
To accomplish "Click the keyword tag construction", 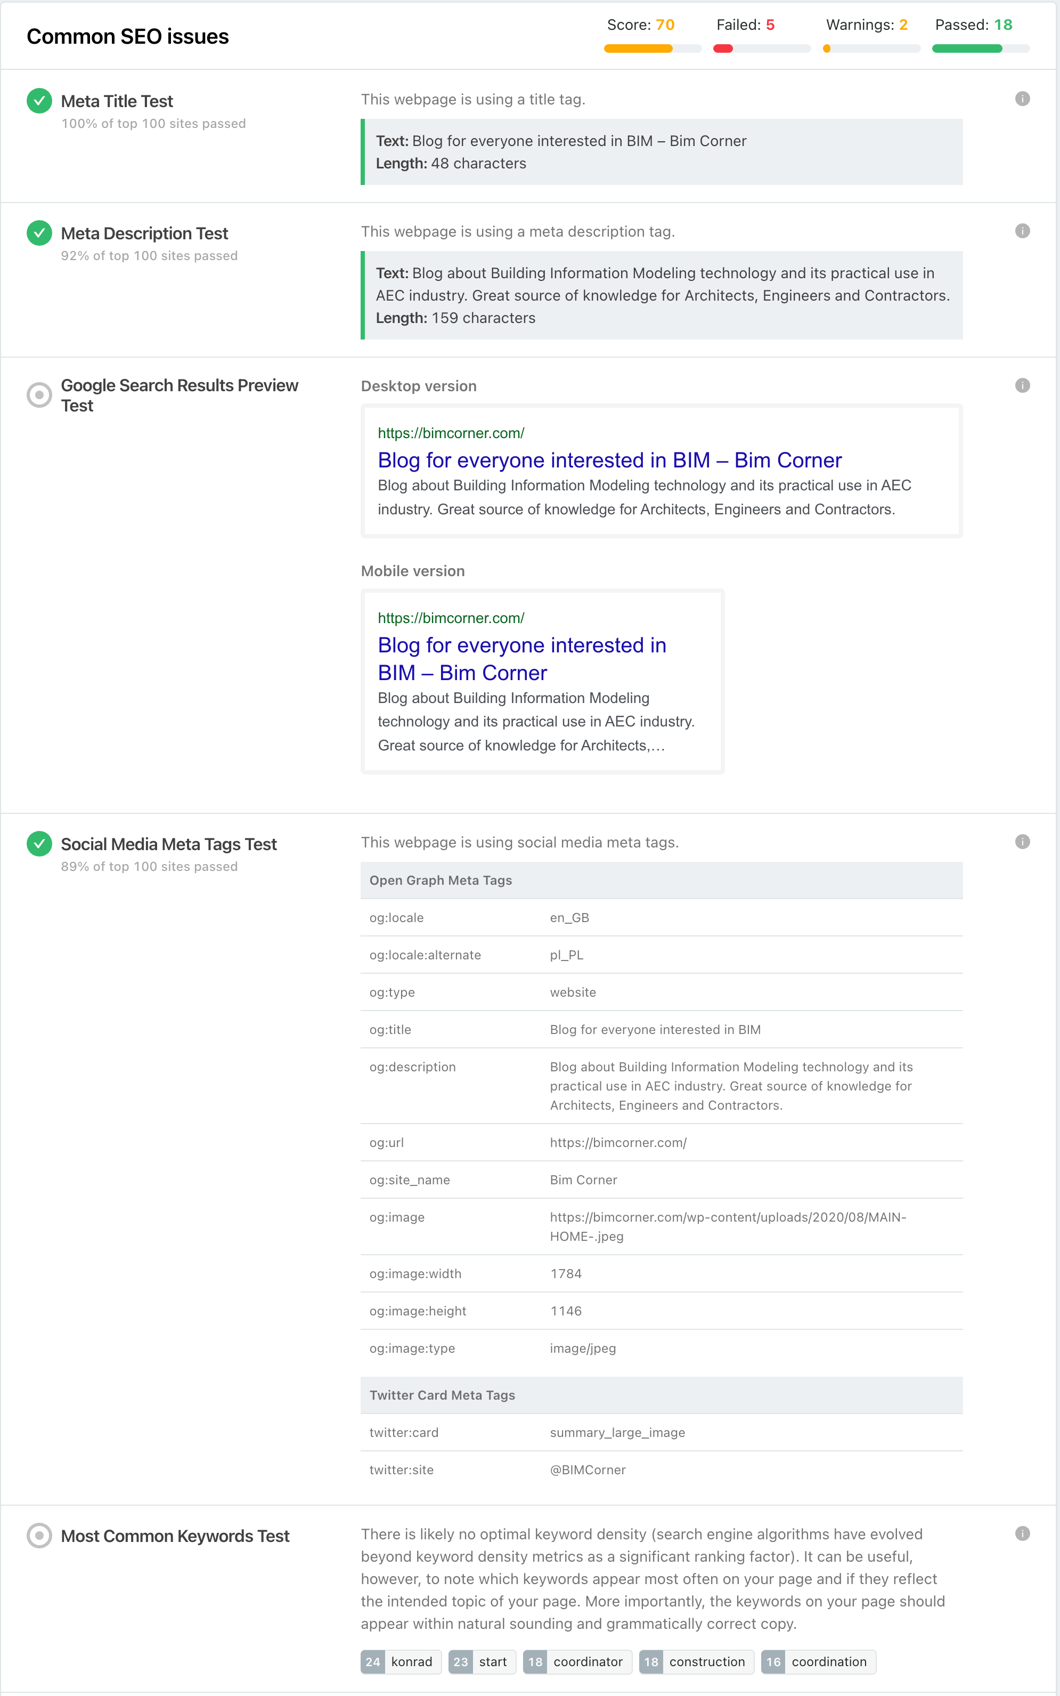I will pos(697,1662).
